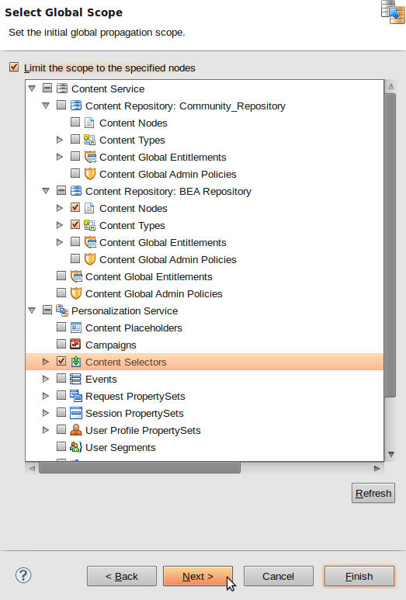Click the Personalization Service icon
The height and width of the screenshot is (600, 406).
tap(62, 310)
